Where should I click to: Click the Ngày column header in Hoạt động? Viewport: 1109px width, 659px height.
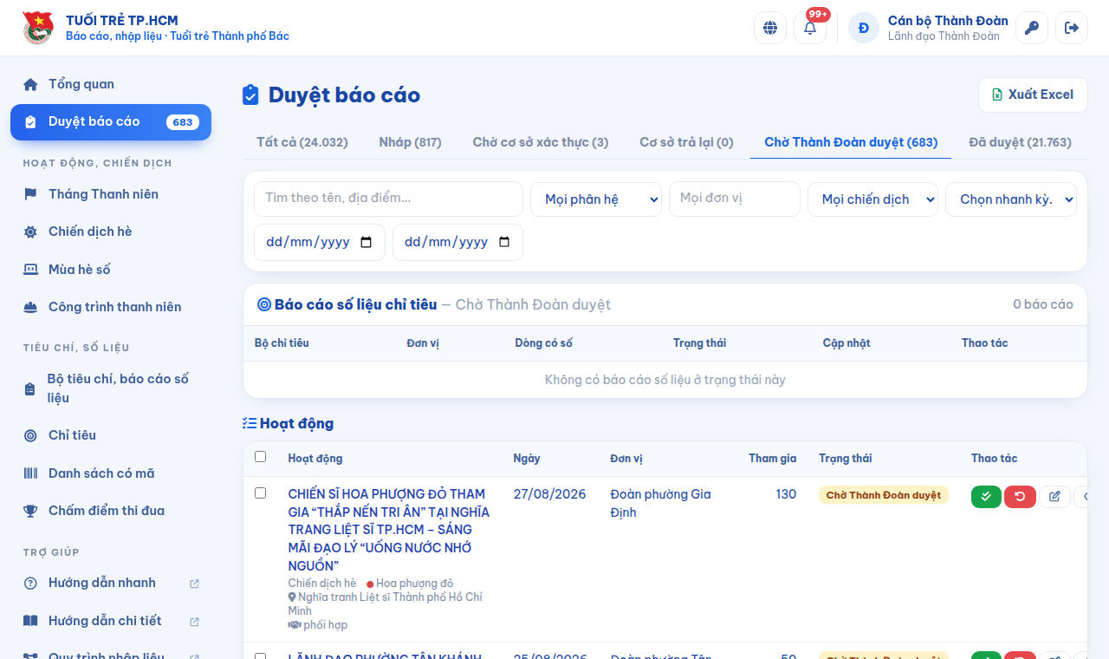527,459
